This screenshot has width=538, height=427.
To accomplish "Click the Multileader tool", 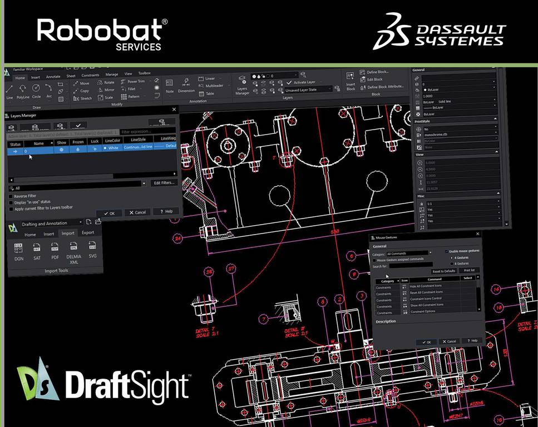I will [x=211, y=86].
